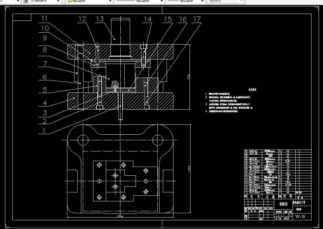323x229 pixels.
Task: Click the text style icon beside Standard
Action: (x=25, y=1)
